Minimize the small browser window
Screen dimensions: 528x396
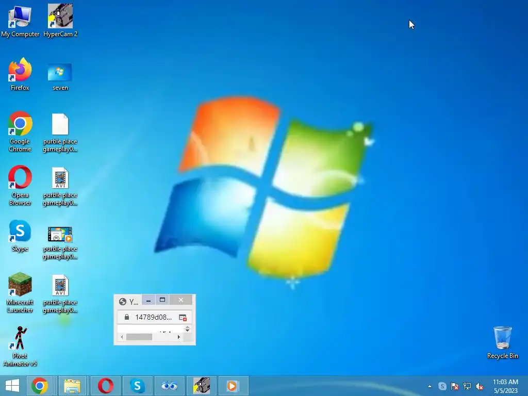[148, 300]
